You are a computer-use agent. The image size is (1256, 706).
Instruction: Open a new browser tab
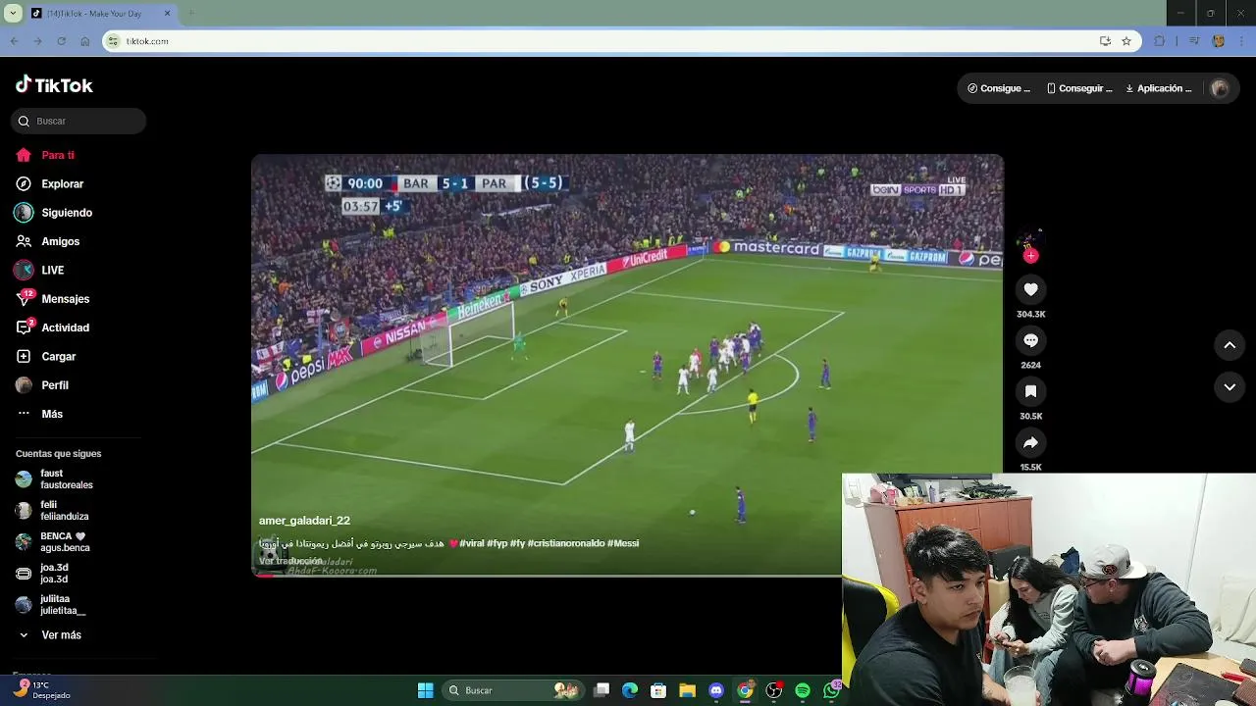tap(191, 14)
